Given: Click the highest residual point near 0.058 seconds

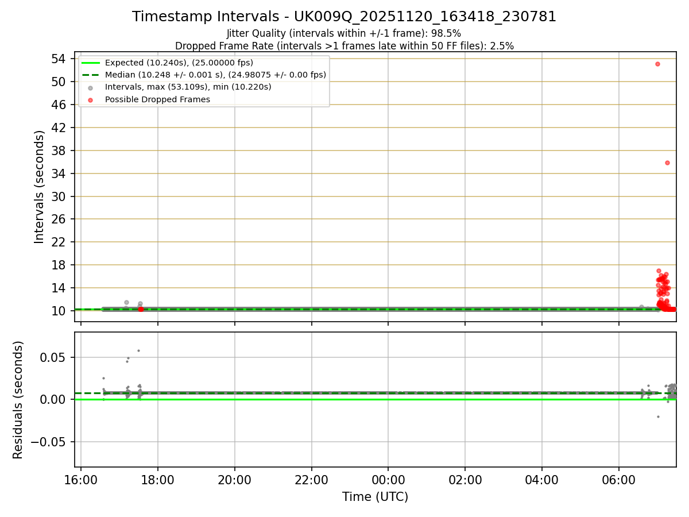Looking at the screenshot, I should point(138,350).
